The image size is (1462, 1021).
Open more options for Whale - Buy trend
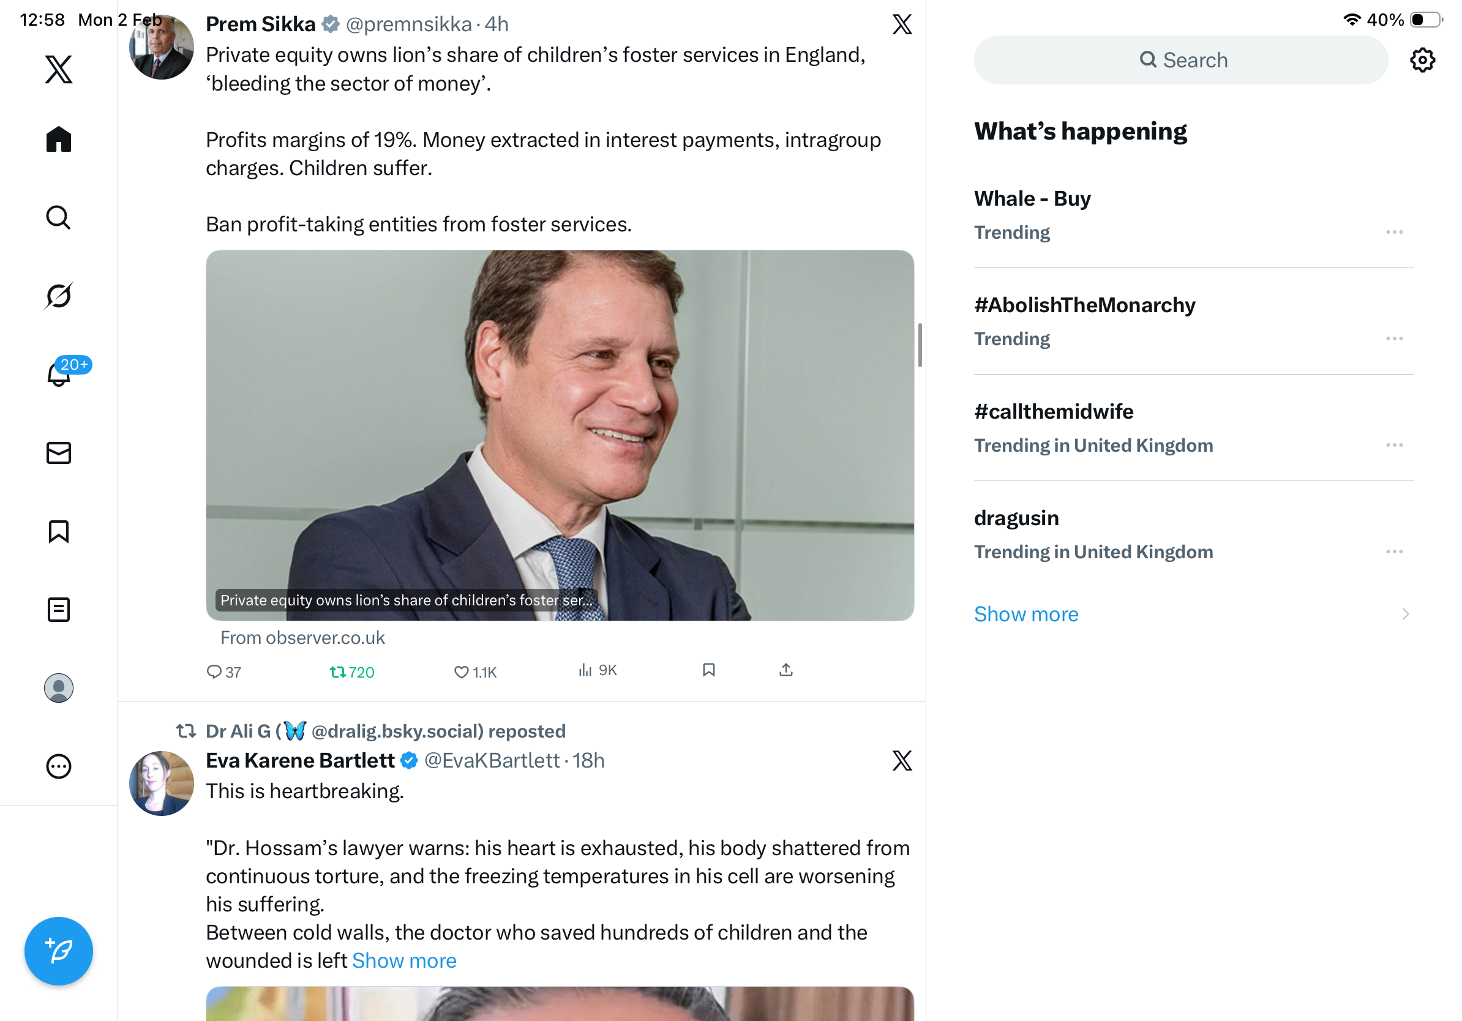1394,233
